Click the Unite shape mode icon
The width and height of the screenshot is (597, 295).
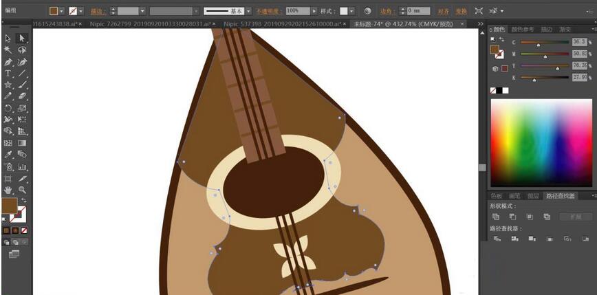coord(496,217)
